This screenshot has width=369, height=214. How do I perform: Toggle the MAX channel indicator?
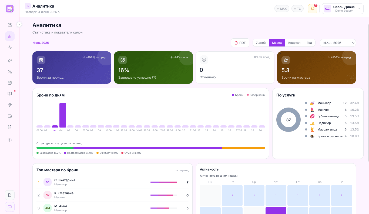(x=282, y=9)
